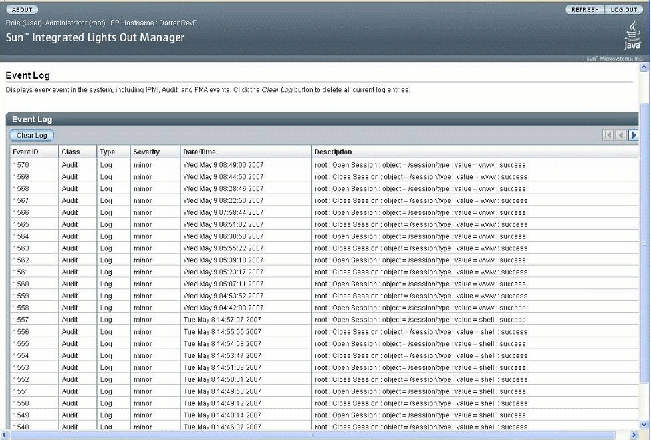651x440 pixels.
Task: Click Log type of event 1551
Action: coord(106,391)
